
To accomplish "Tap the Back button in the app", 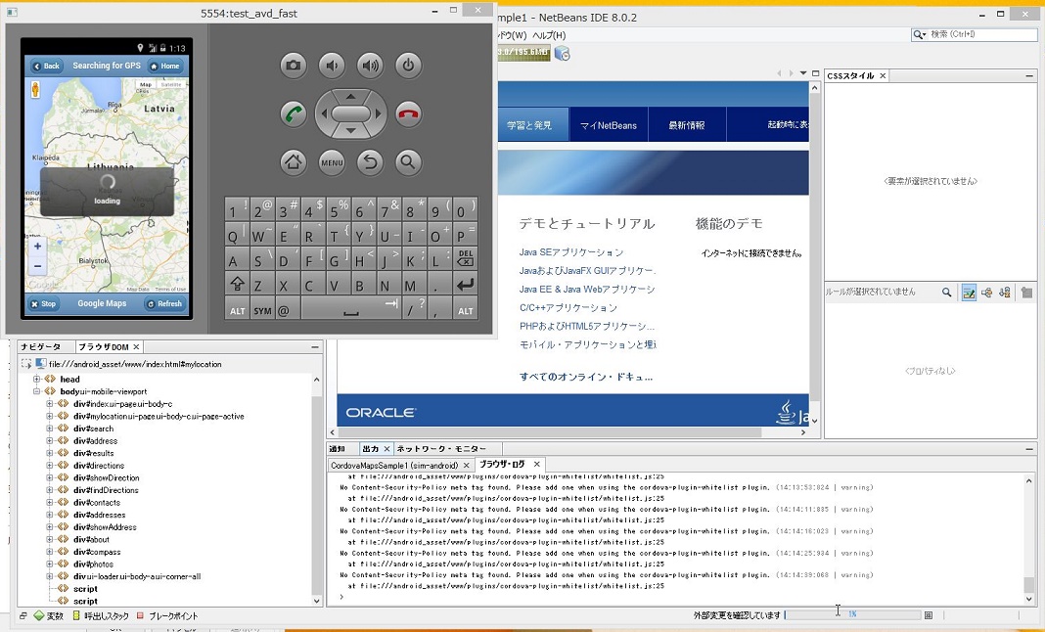I will point(47,66).
